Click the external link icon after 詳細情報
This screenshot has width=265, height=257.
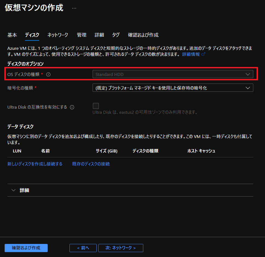(203, 54)
